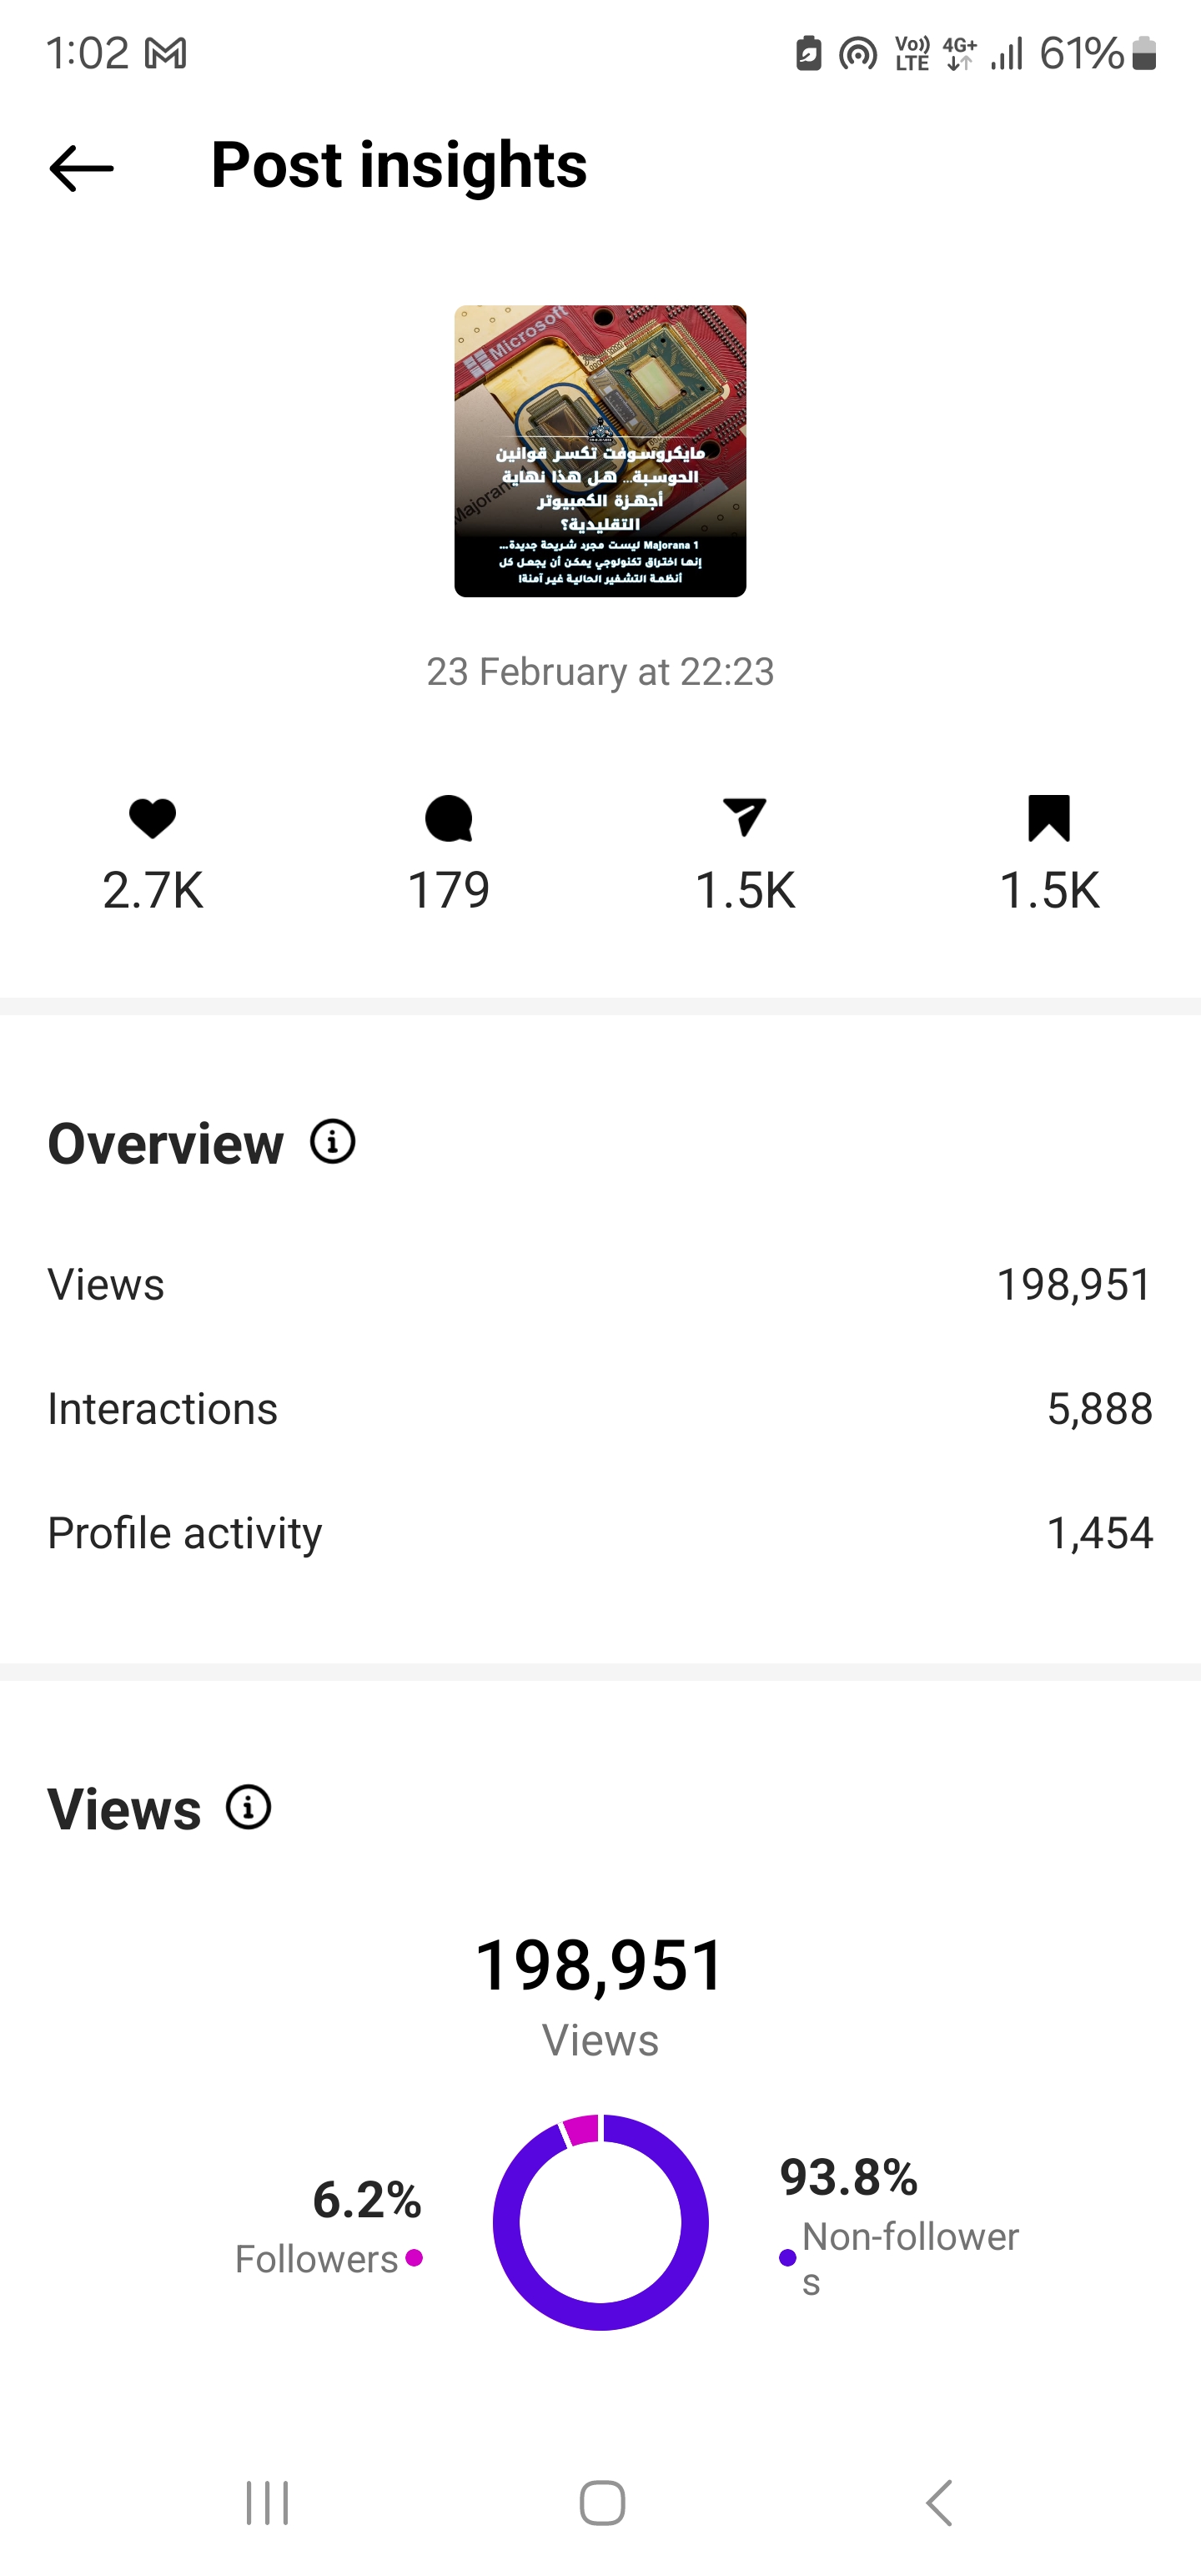The height and width of the screenshot is (2576, 1201).
Task: Select the Profile activity row
Action: point(600,1533)
